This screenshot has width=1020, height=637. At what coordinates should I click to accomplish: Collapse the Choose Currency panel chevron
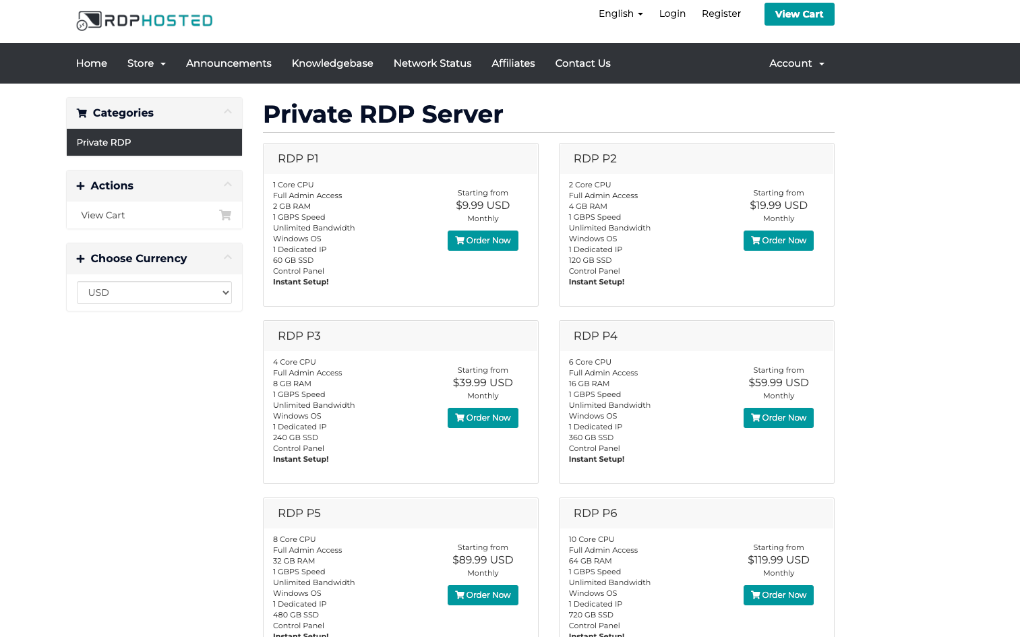pos(228,257)
